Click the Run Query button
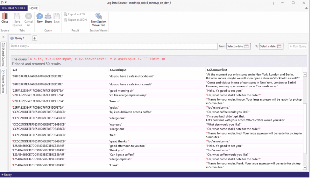 pos(298,46)
